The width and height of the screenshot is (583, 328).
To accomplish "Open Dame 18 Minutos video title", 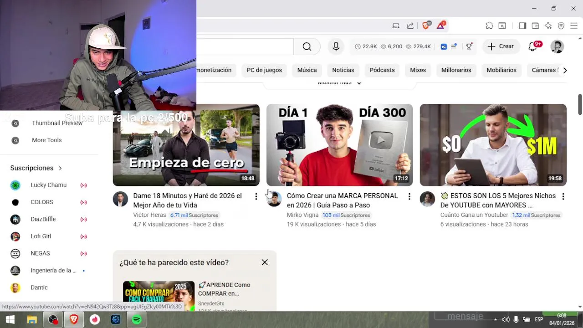I will 188,200.
